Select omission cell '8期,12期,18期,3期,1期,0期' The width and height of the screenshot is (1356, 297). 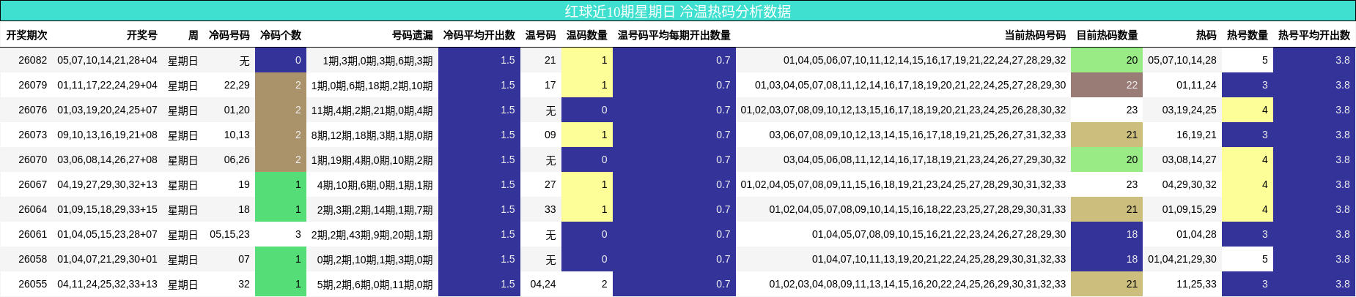pyautogui.click(x=372, y=135)
